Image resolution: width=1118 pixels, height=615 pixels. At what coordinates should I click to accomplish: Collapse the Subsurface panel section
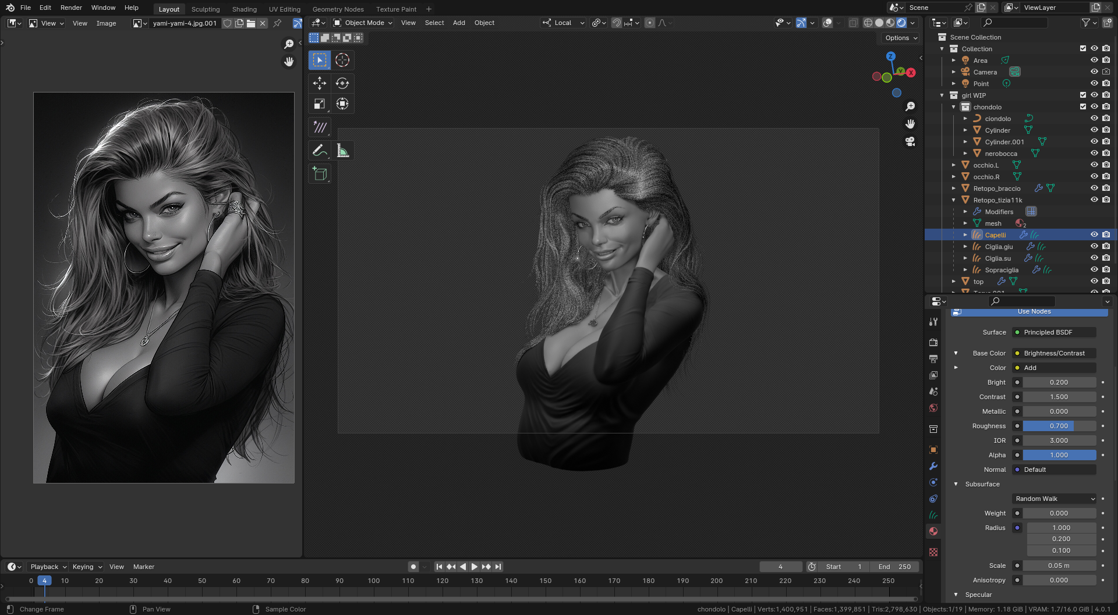click(956, 484)
